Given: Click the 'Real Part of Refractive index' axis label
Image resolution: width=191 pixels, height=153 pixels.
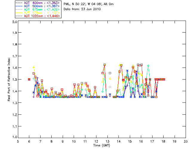Looking at the screenshot, I should point(9,79).
